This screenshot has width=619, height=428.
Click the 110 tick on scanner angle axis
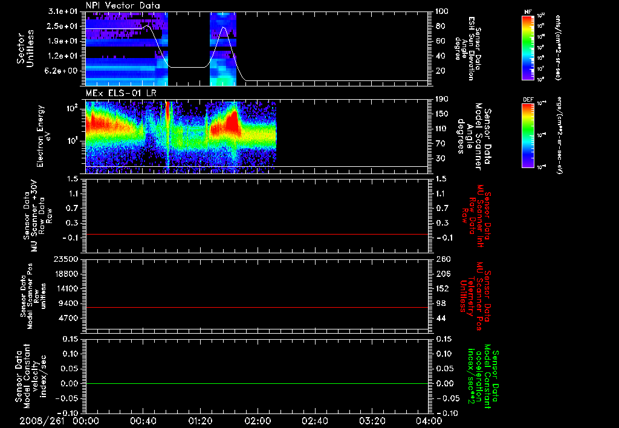(x=442, y=129)
